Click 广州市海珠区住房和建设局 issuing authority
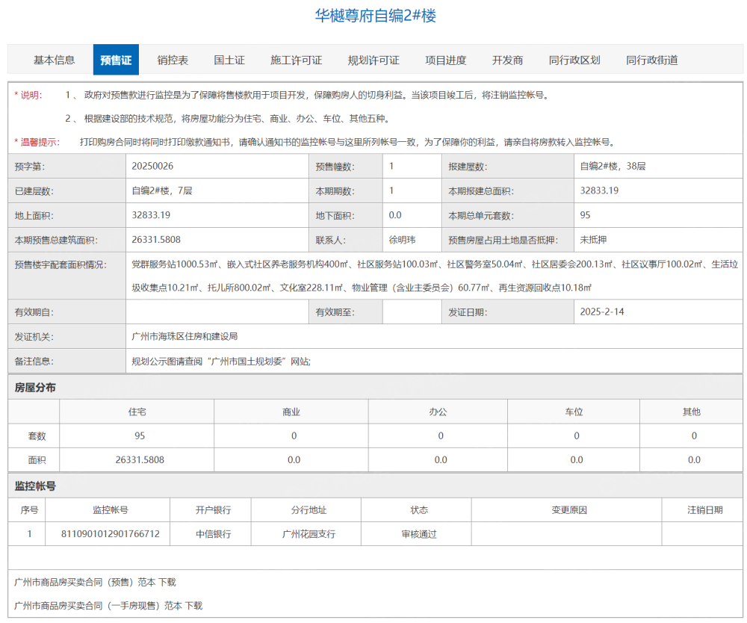747x623 pixels. click(x=185, y=336)
